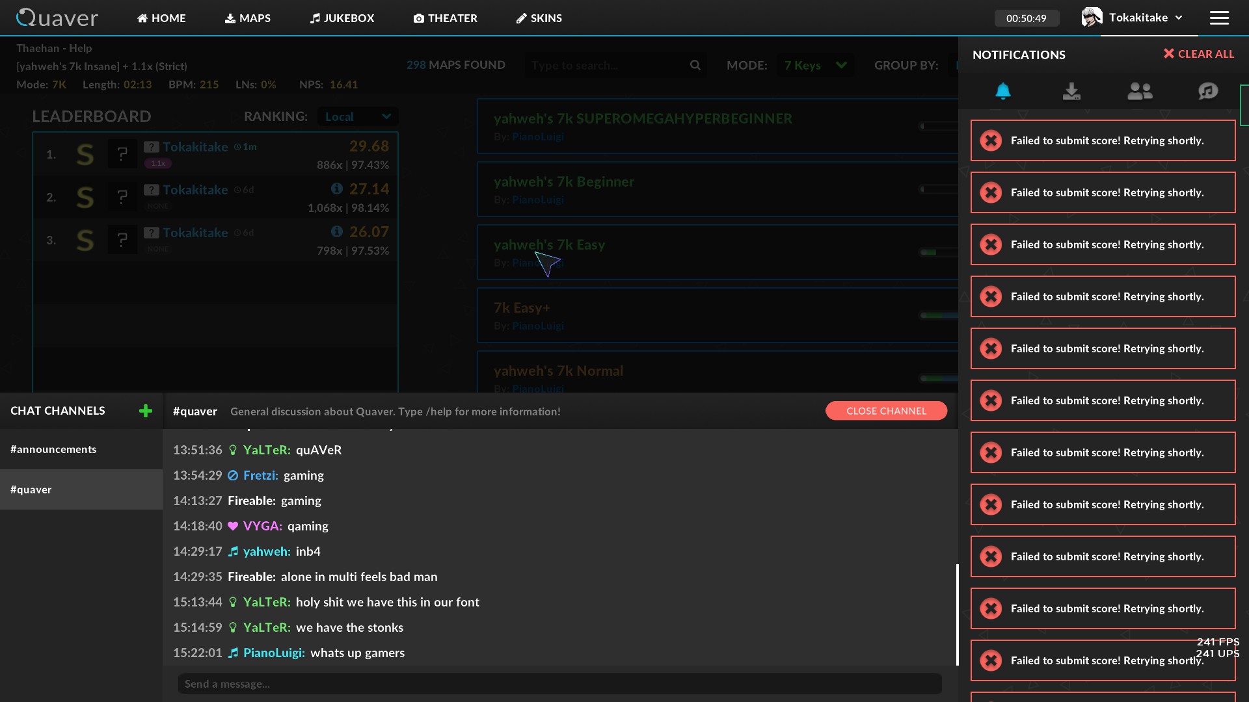Add a new chat channel with plus icon

145,411
